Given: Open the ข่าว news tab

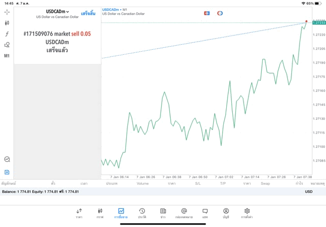Looking at the screenshot, I should click(162, 213).
